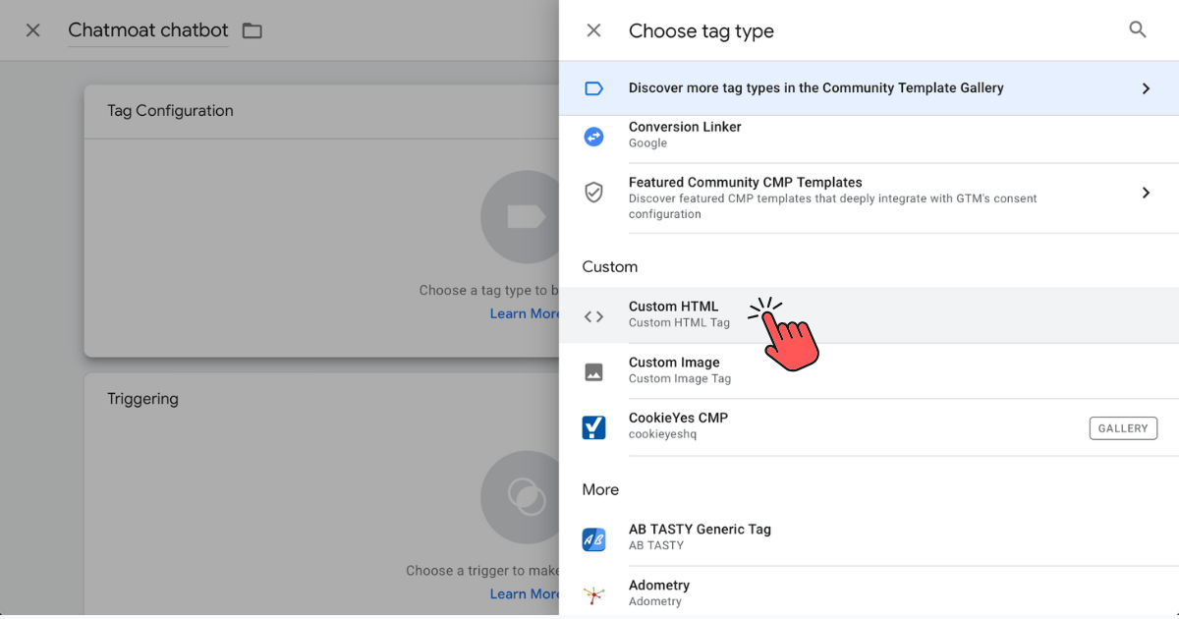
Task: Open the Community Template Gallery banner
Action: [x=815, y=88]
